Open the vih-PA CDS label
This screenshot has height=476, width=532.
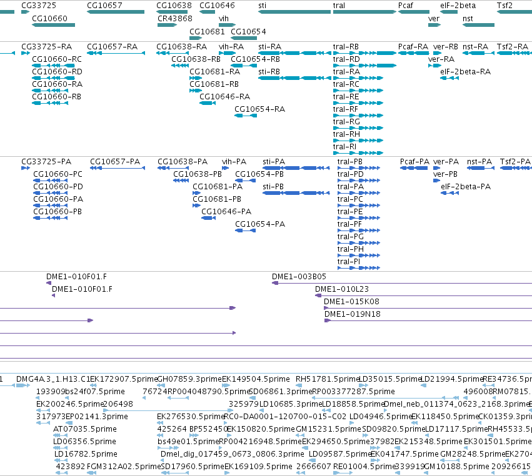tap(234, 161)
